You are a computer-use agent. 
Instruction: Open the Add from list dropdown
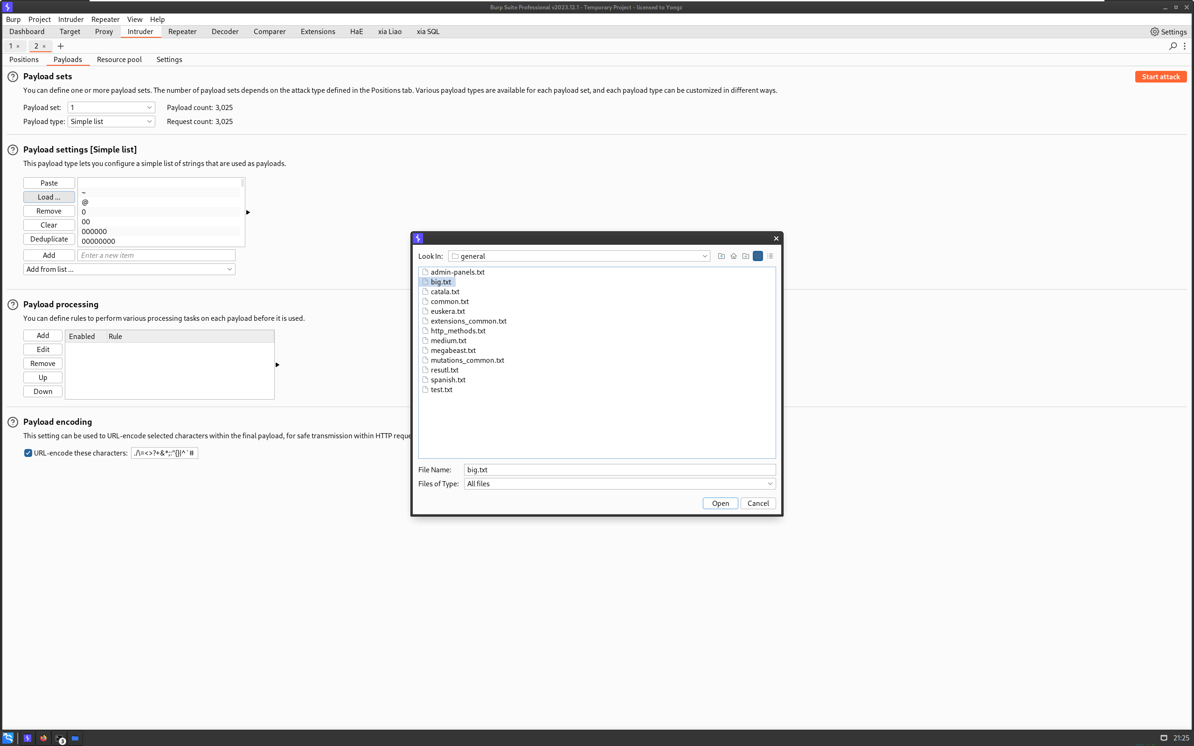point(129,269)
